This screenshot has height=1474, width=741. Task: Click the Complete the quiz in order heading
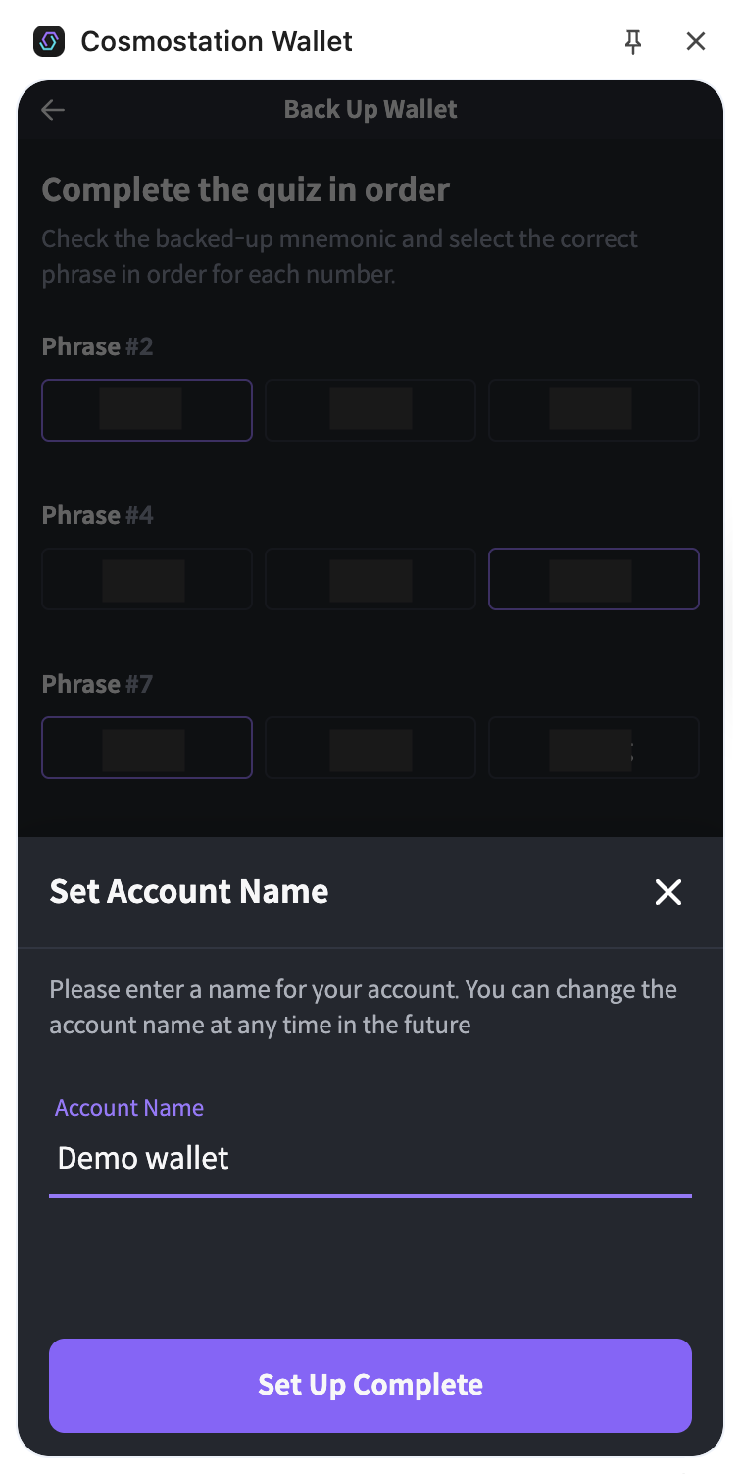[246, 189]
